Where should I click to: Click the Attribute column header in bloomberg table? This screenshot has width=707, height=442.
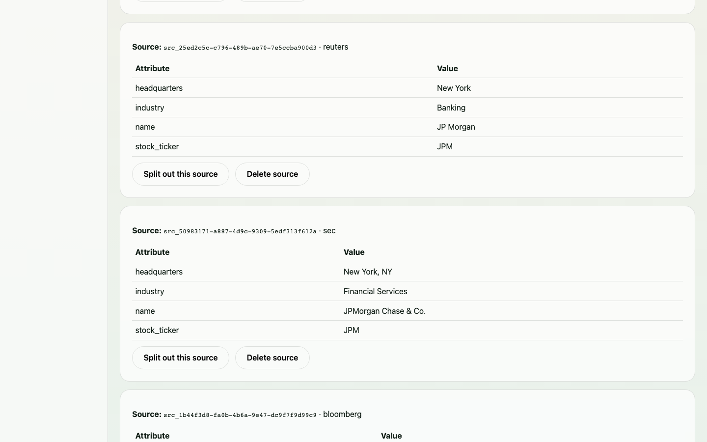tap(152, 436)
